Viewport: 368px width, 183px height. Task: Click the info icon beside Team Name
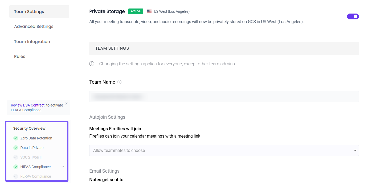click(x=119, y=82)
